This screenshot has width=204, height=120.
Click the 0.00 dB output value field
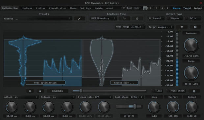click(191, 116)
